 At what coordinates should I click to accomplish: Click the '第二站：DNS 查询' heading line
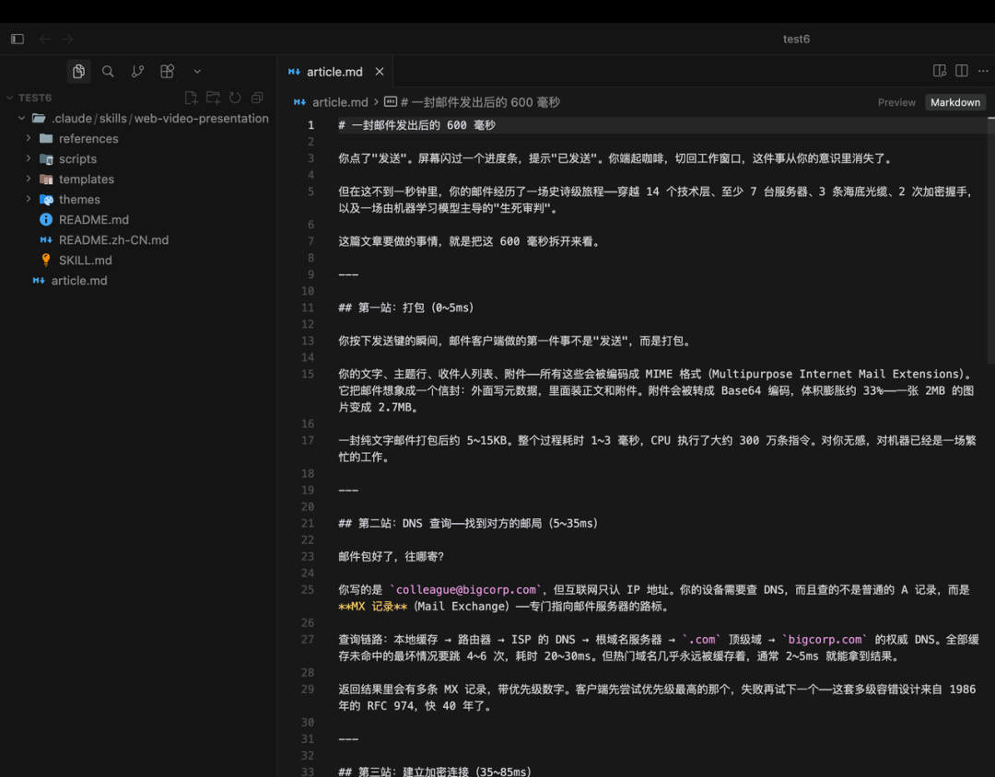[x=468, y=523]
